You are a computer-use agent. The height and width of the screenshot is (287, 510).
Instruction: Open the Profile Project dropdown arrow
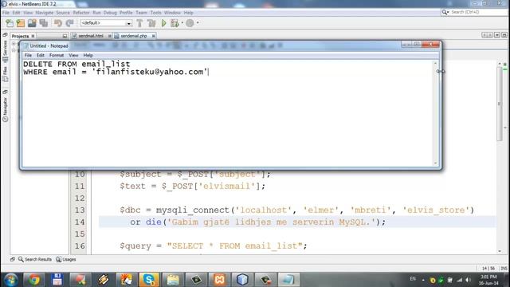[x=198, y=23]
